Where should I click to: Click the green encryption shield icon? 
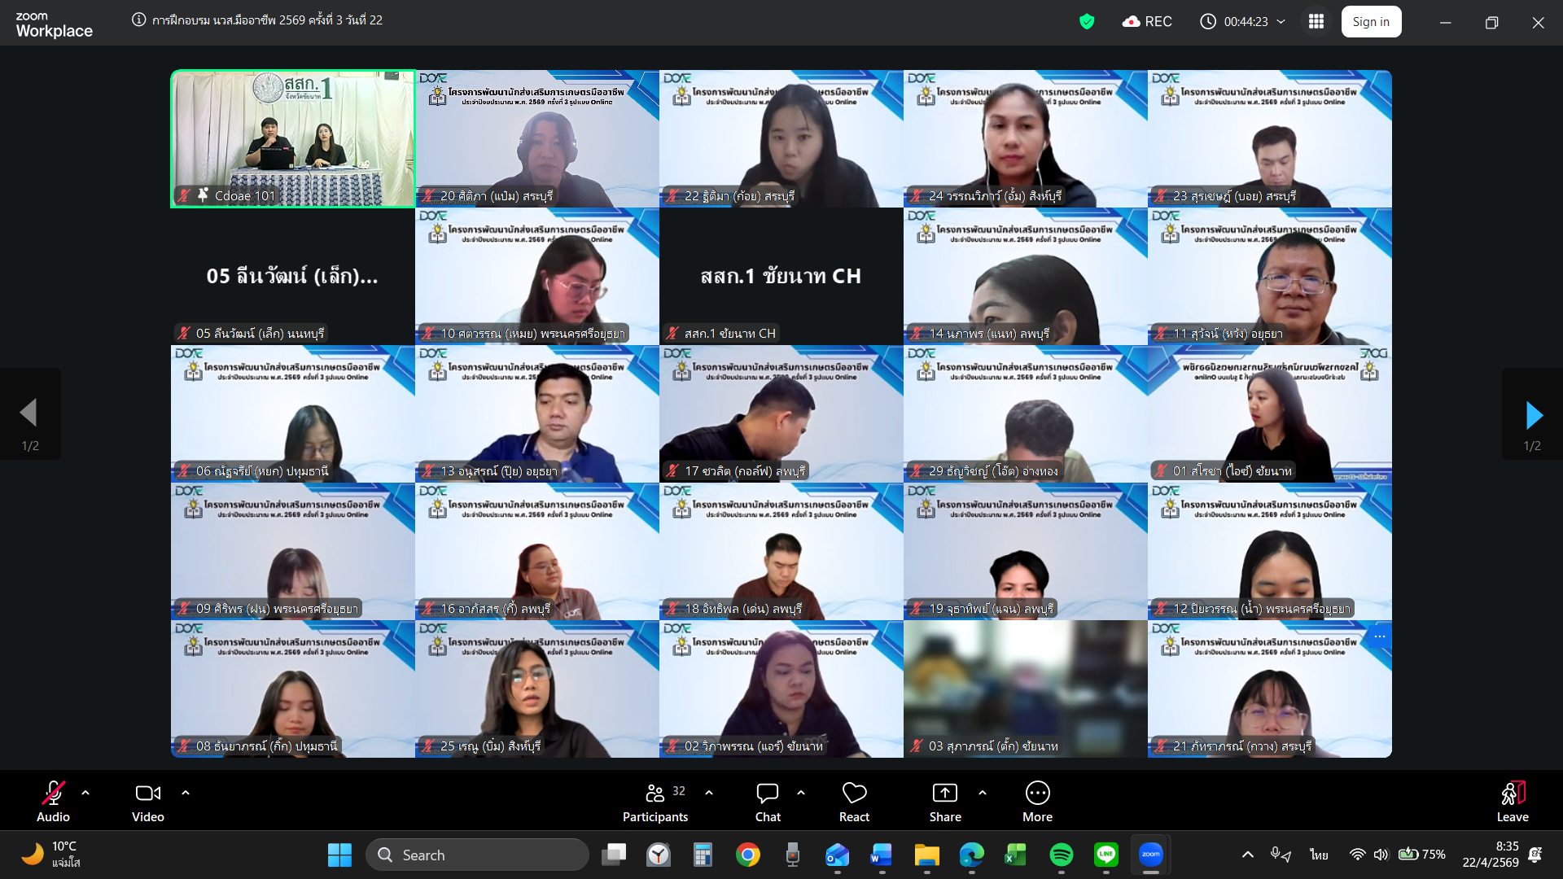pyautogui.click(x=1087, y=22)
